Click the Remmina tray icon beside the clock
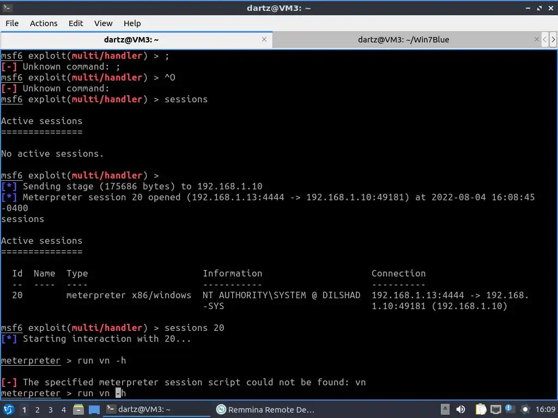Viewport: 558px width, 418px height. [x=525, y=409]
